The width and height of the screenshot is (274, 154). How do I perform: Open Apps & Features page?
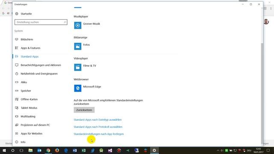tap(30, 48)
